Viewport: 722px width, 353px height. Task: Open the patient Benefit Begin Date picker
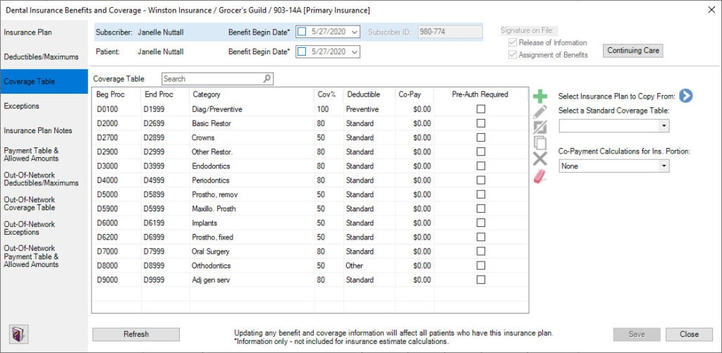pos(353,51)
